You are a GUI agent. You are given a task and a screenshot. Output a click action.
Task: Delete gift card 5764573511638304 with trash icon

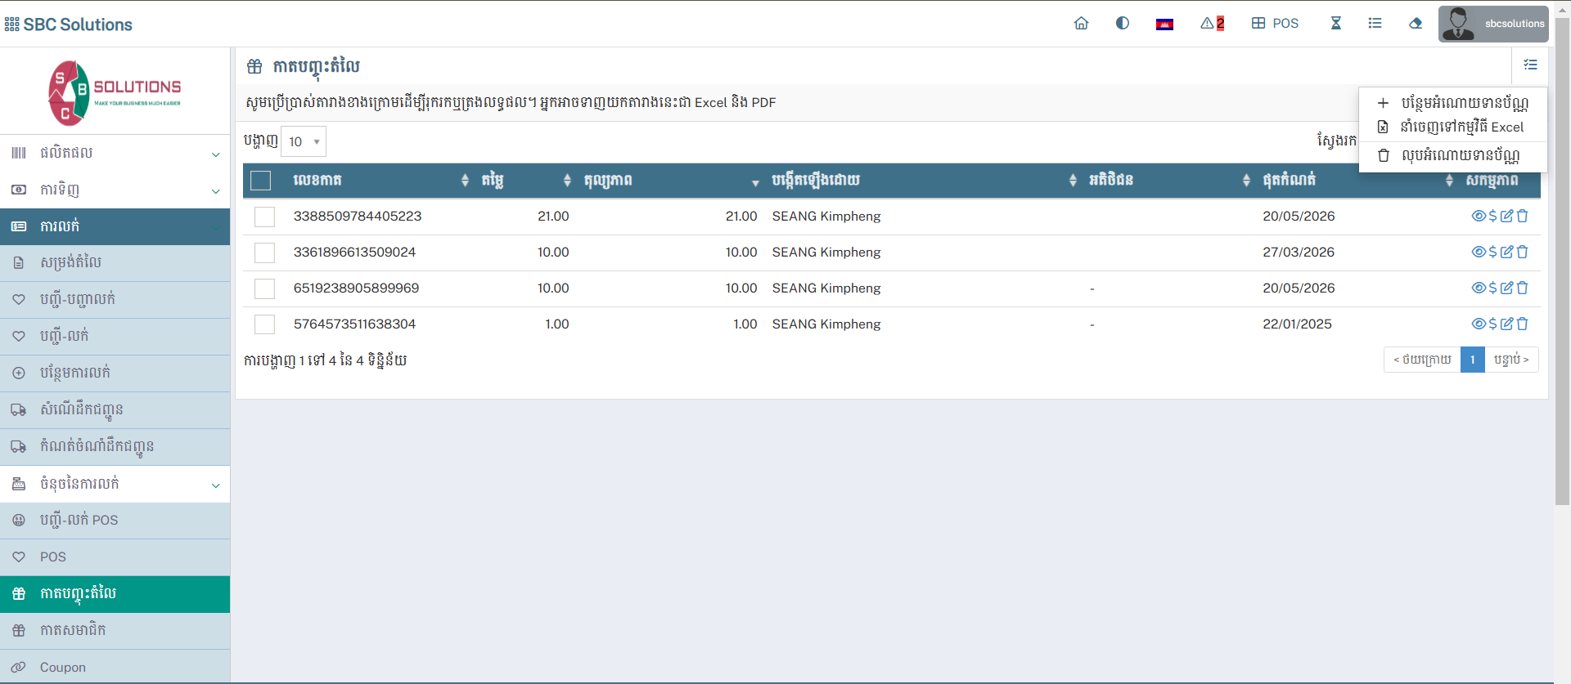tap(1523, 324)
